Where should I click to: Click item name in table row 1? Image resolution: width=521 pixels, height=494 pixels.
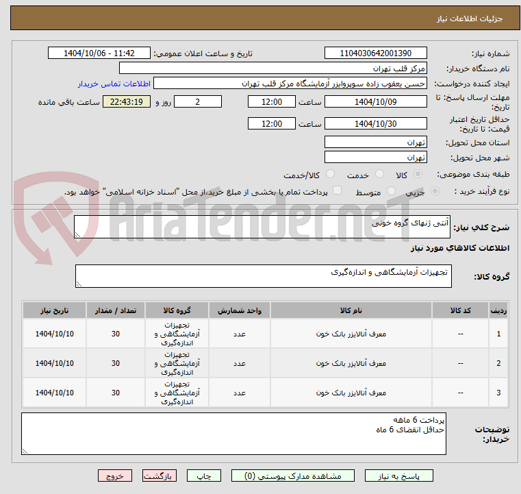351,334
